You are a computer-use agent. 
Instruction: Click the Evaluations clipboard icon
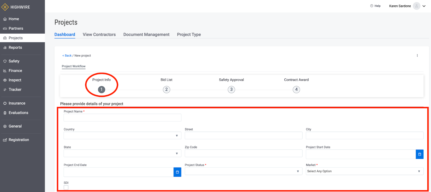pyautogui.click(x=5, y=113)
